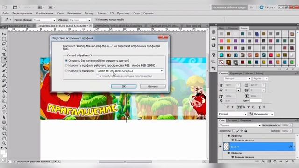Select the Brush tool
The height and width of the screenshot is (168, 299).
[x=4, y=70]
